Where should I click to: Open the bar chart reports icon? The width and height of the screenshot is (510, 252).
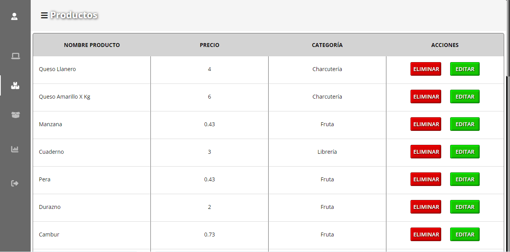coord(15,149)
